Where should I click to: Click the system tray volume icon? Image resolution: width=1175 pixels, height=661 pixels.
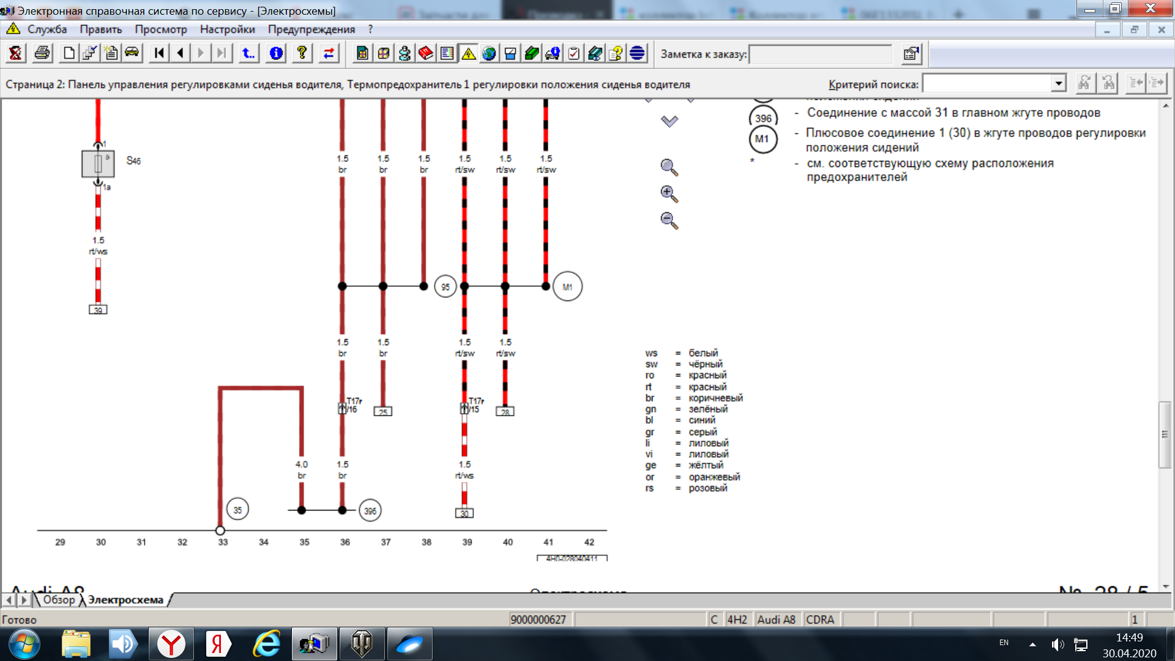[1057, 644]
